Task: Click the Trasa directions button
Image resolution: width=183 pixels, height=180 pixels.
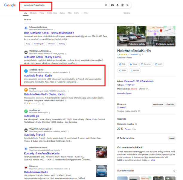Action: pos(133,64)
